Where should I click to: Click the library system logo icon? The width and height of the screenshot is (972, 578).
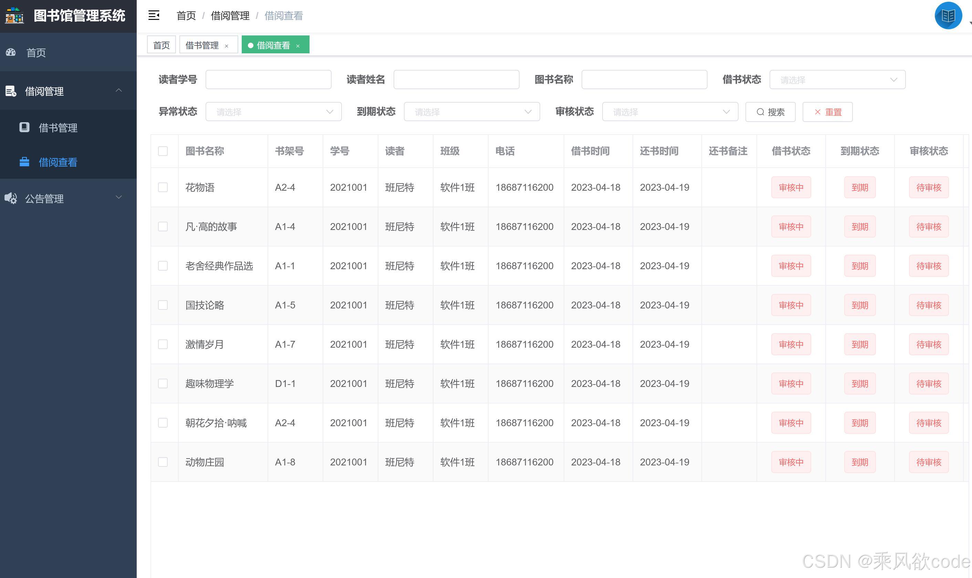14,15
